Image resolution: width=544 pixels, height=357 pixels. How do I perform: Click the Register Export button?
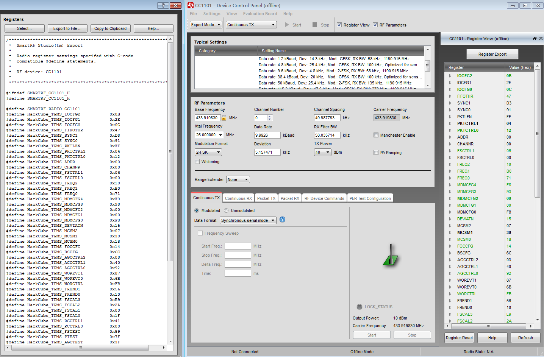[x=492, y=54]
